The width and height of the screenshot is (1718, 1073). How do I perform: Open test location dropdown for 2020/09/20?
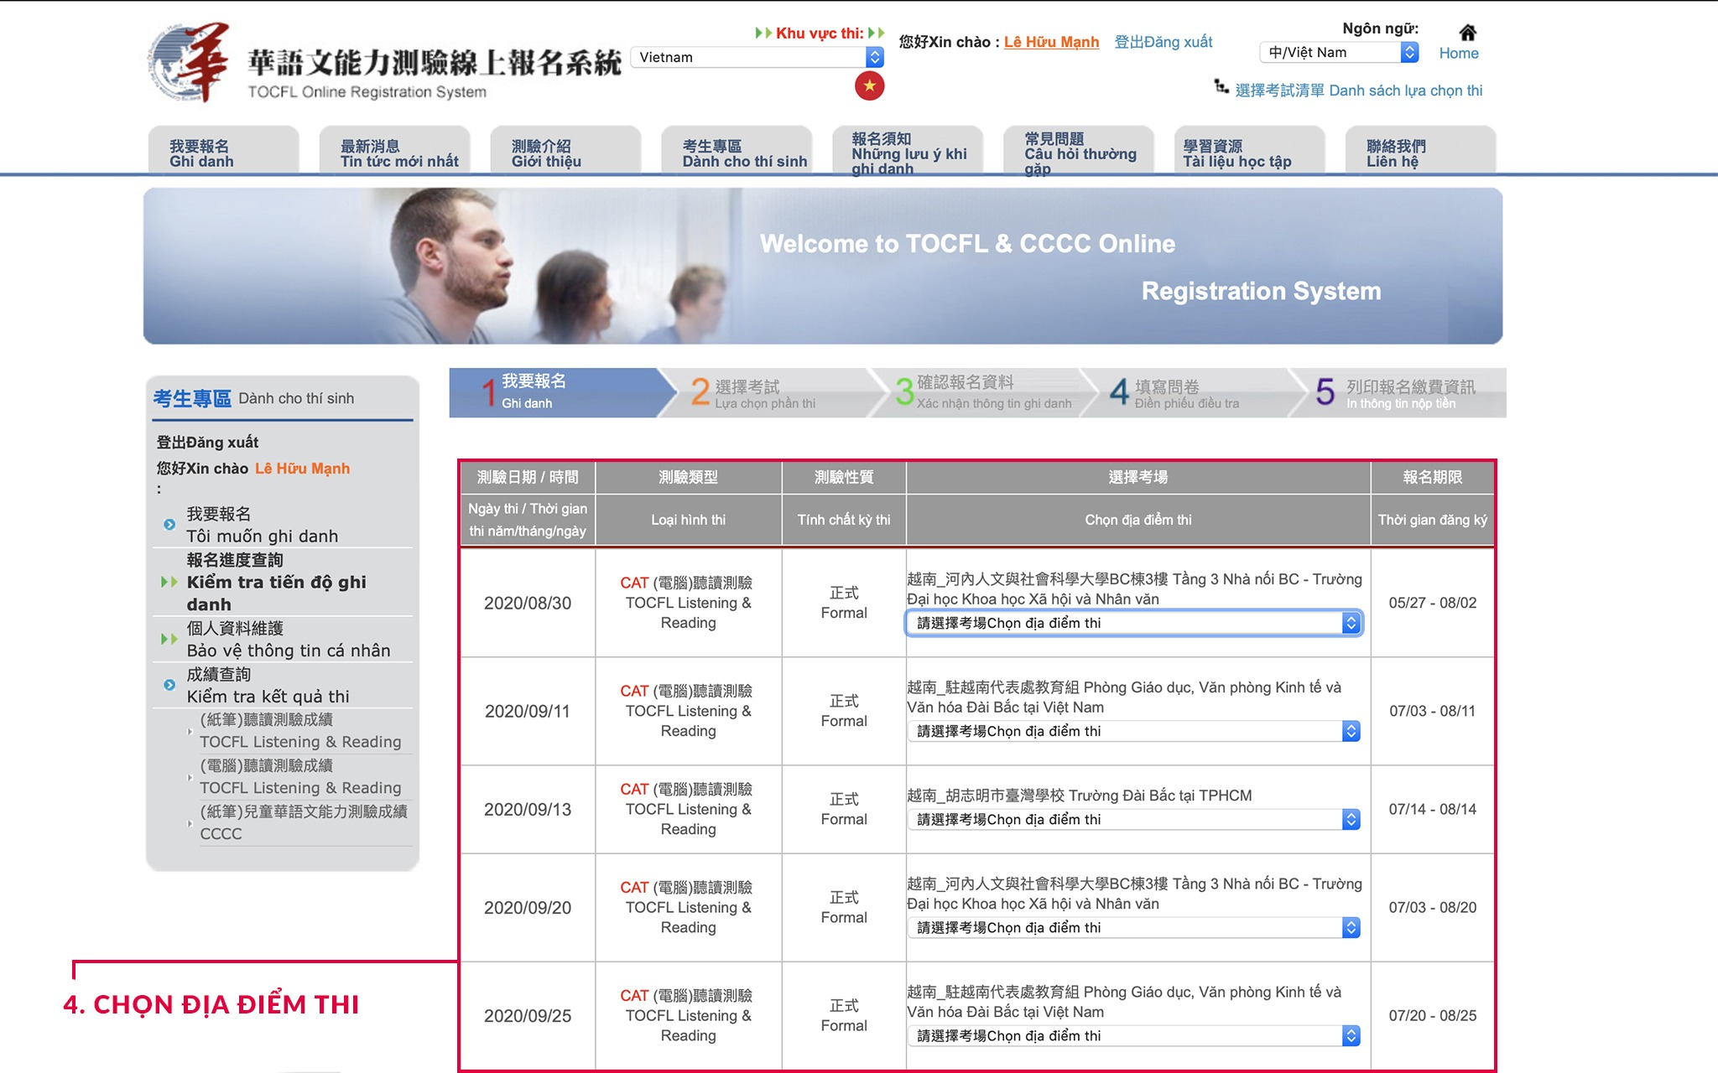pyautogui.click(x=1133, y=927)
